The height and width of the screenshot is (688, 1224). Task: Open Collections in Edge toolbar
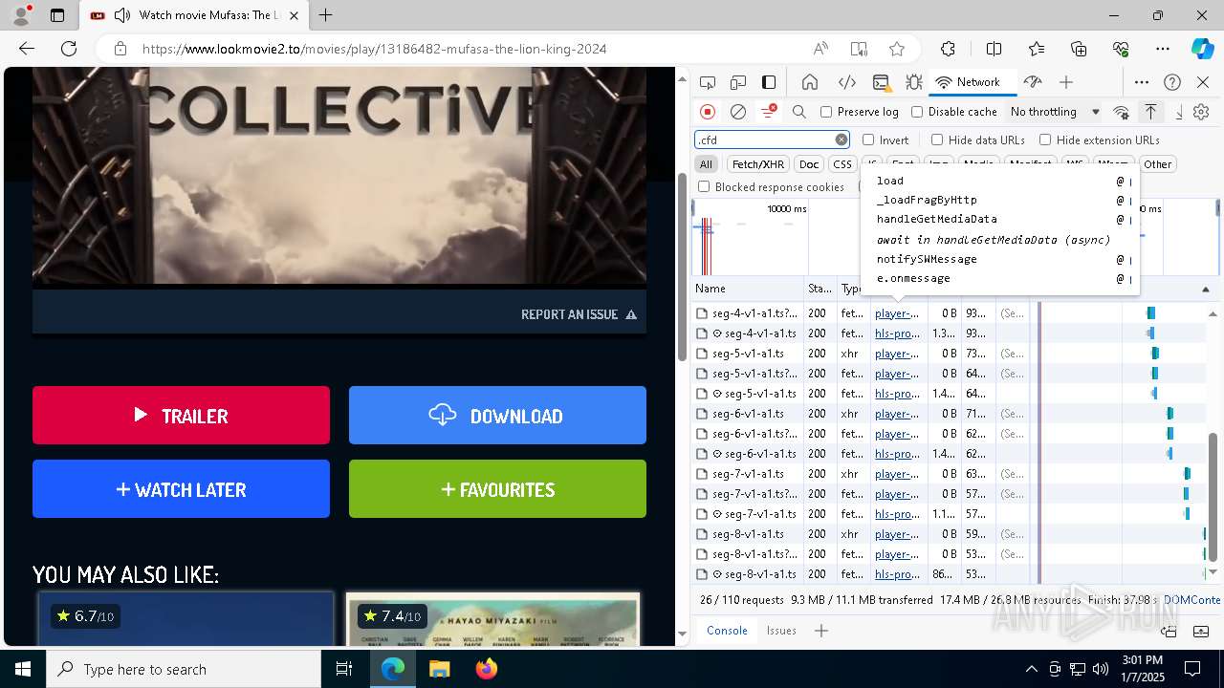coord(1079,49)
